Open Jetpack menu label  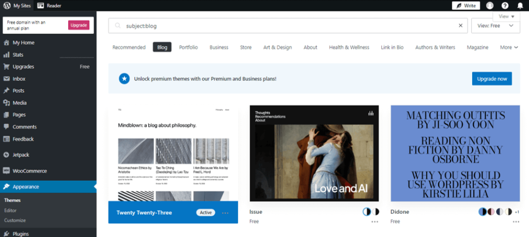click(x=21, y=155)
